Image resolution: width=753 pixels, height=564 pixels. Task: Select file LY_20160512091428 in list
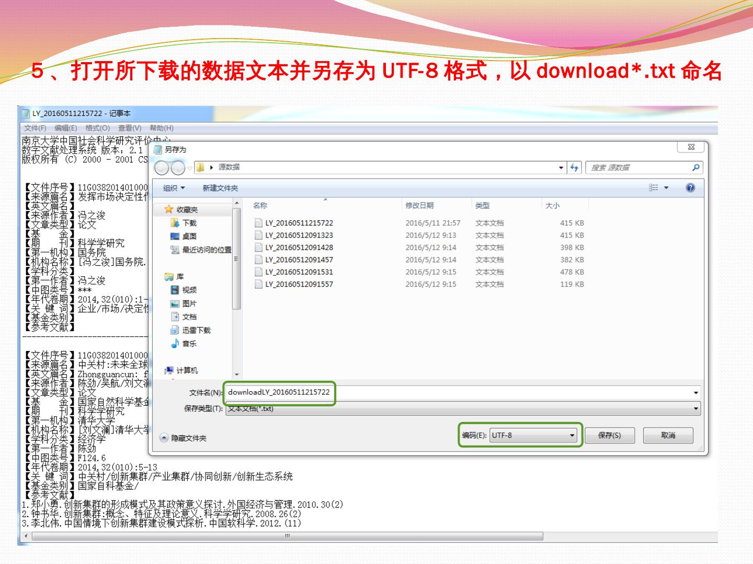point(294,248)
